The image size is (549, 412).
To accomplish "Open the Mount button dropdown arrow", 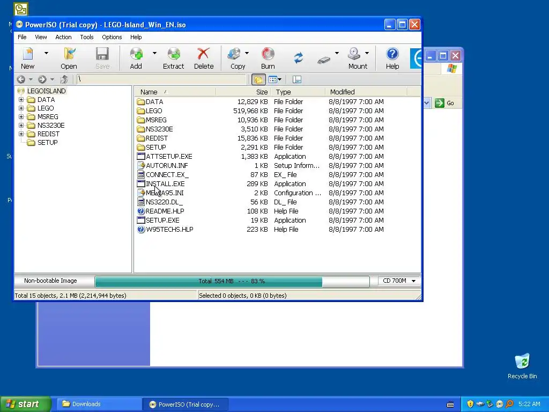I will [x=367, y=53].
